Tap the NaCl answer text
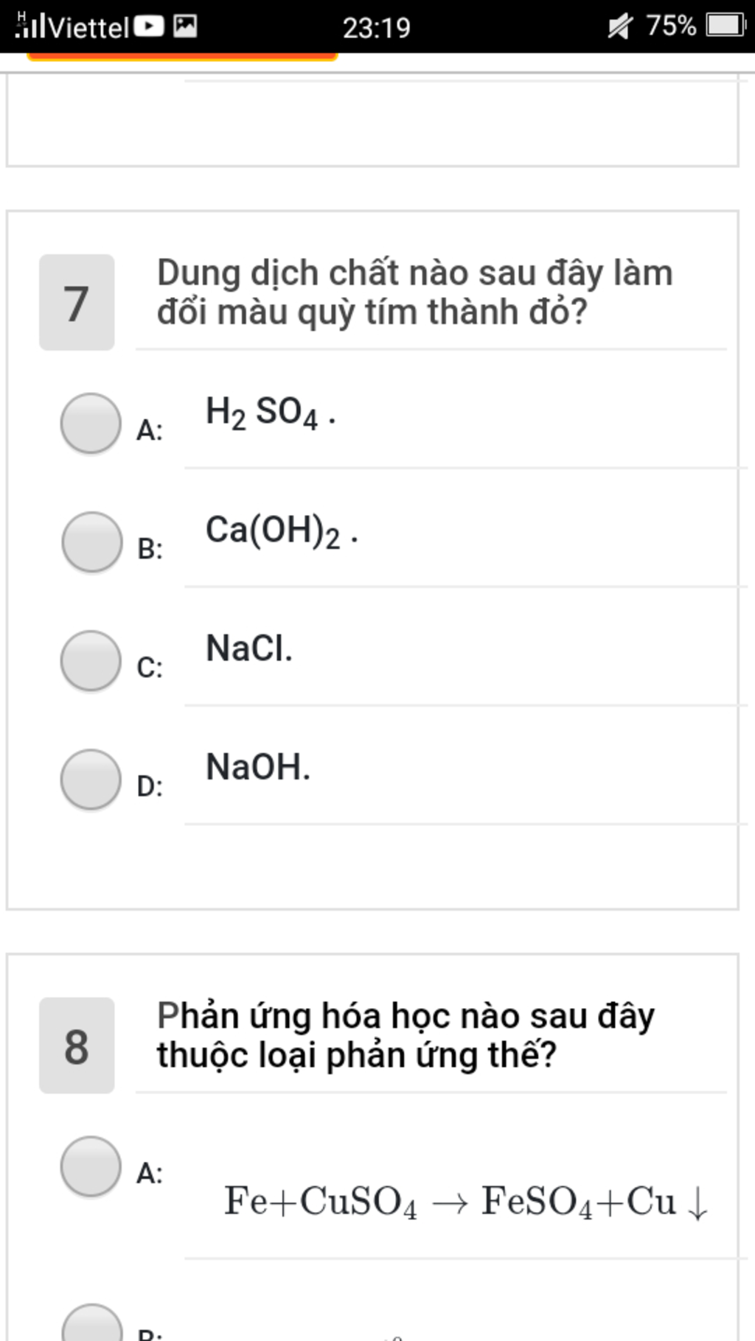 (x=249, y=648)
